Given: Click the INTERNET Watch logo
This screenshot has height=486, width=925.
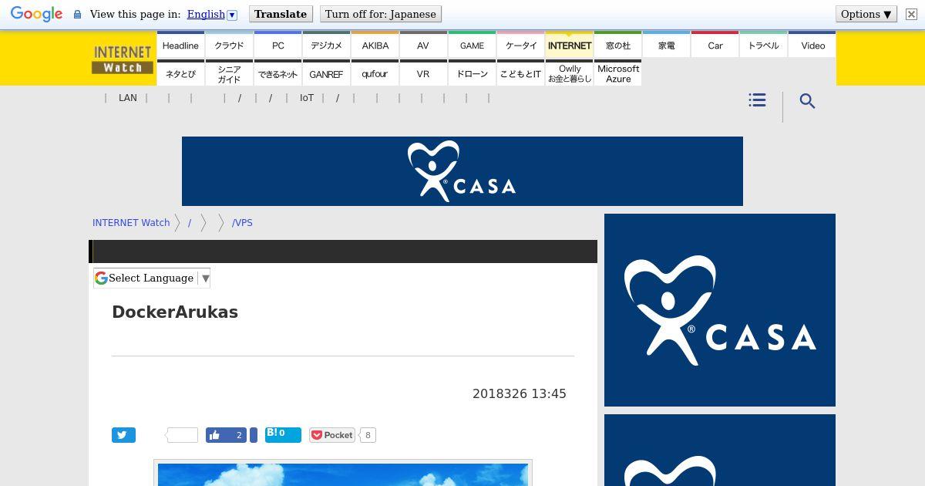Looking at the screenshot, I should coord(122,59).
